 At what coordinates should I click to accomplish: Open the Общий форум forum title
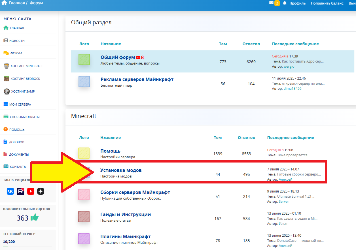click(118, 57)
